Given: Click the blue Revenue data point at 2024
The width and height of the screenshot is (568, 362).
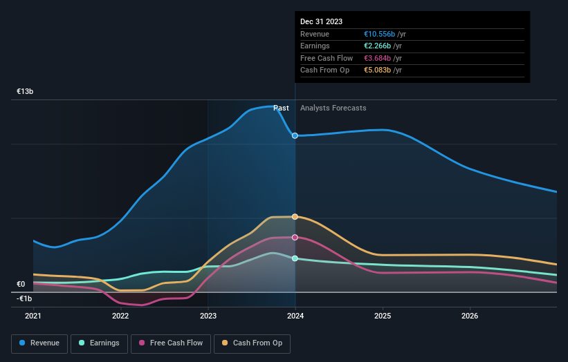Looking at the screenshot, I should click(295, 135).
